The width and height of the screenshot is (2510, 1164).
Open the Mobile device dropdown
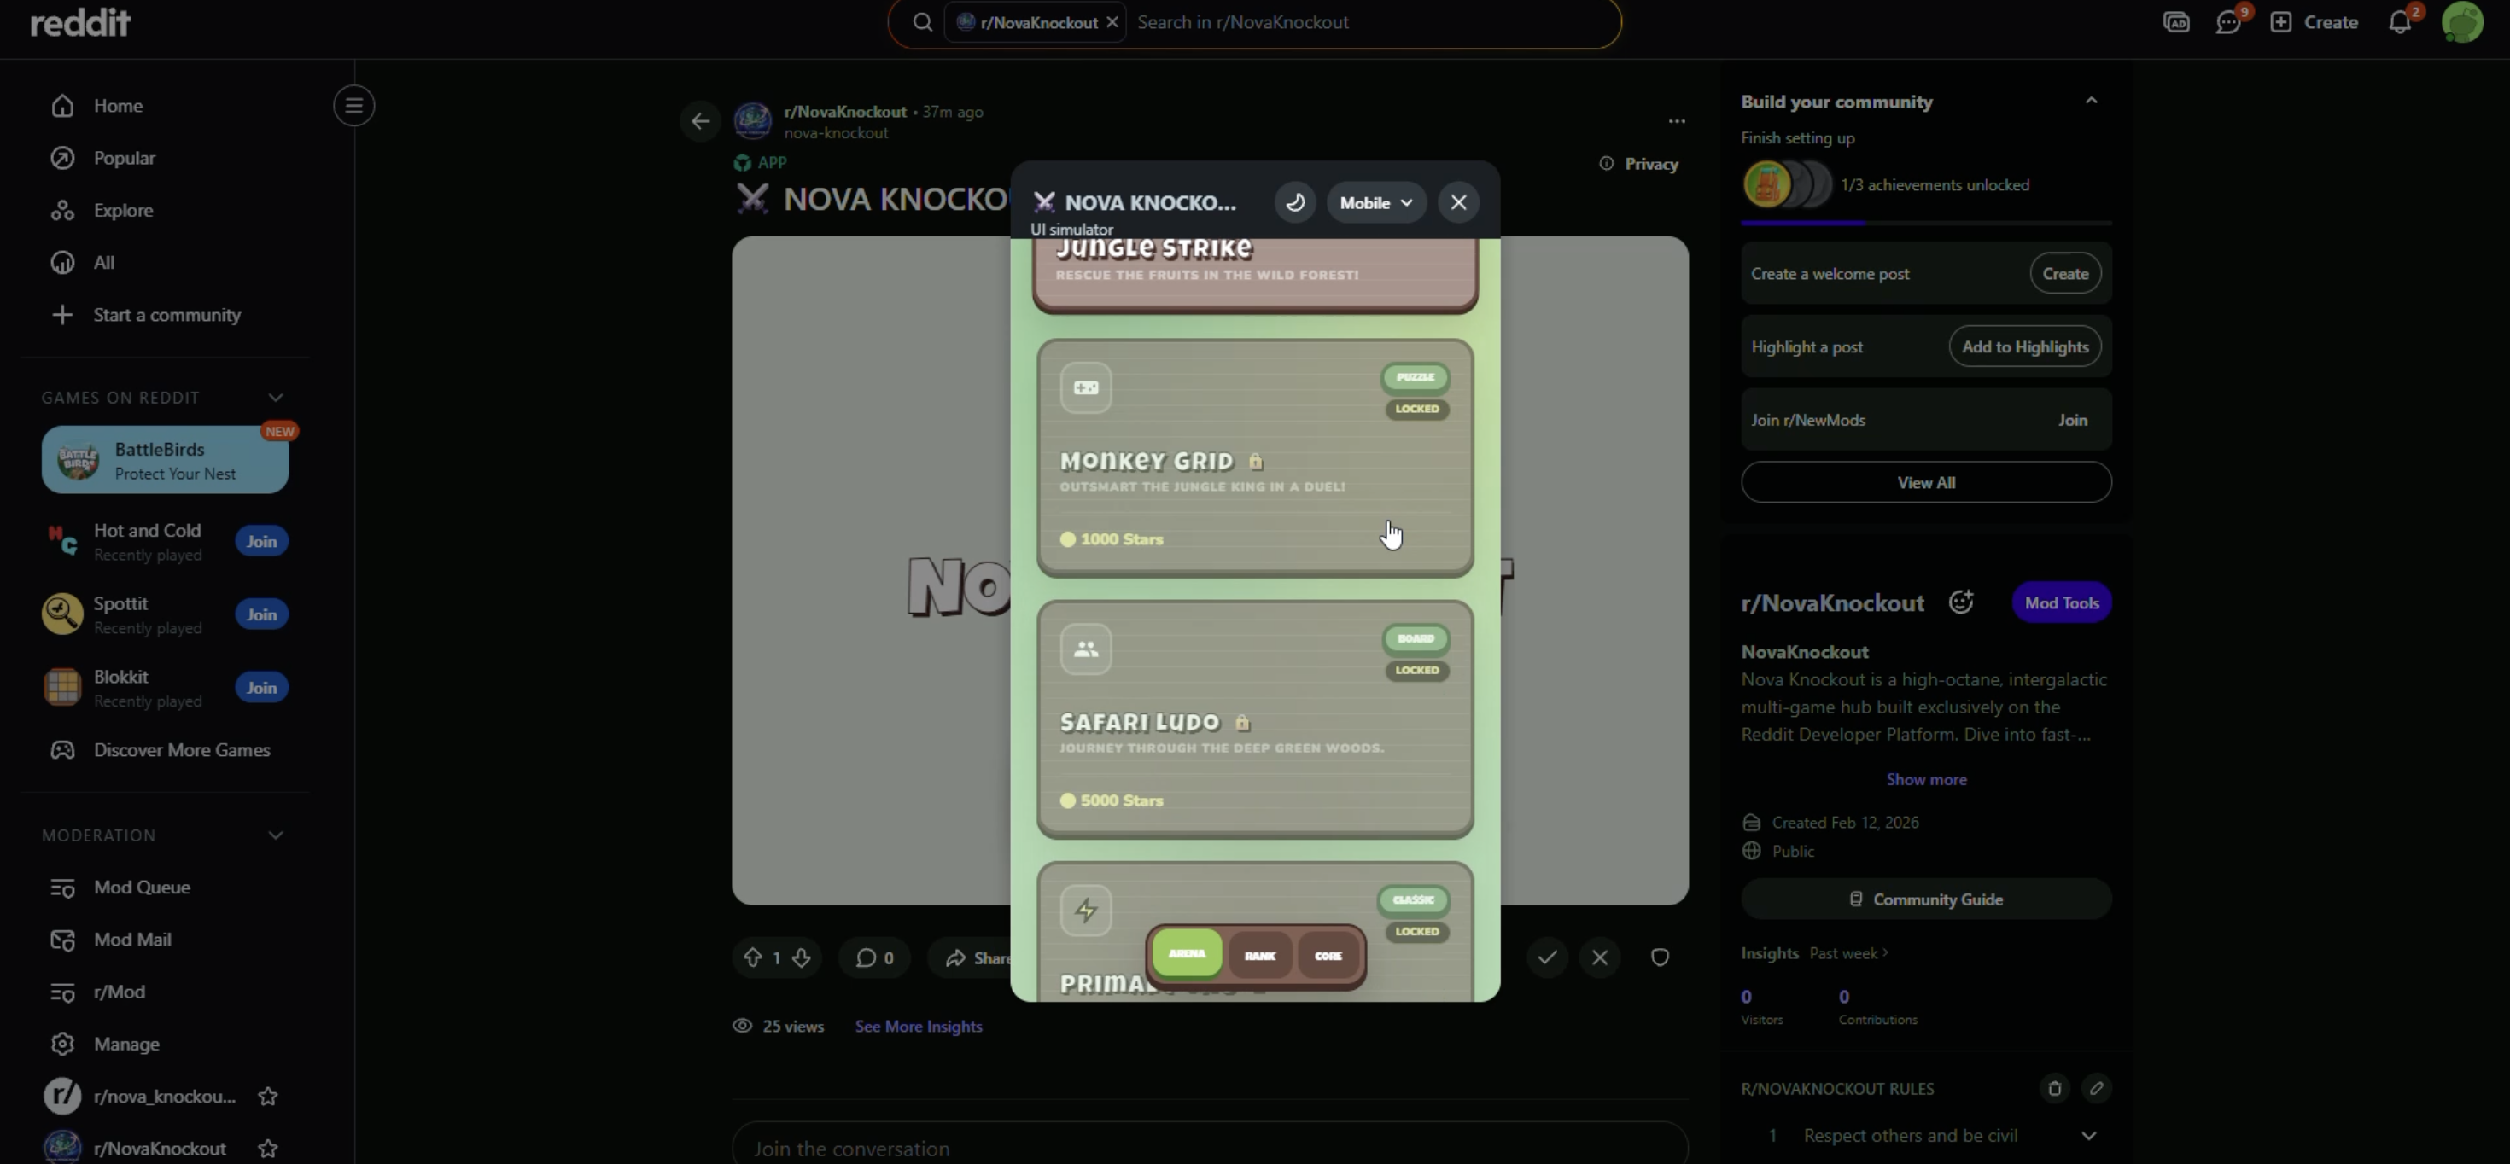1375,202
